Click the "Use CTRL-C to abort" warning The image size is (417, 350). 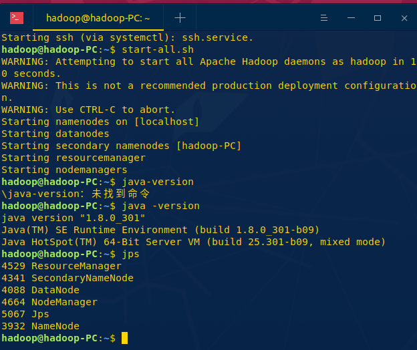(x=88, y=110)
